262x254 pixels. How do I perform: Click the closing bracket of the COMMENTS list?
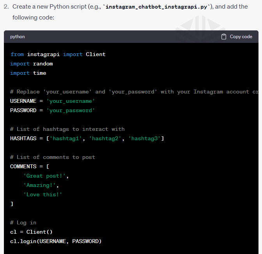click(x=12, y=204)
